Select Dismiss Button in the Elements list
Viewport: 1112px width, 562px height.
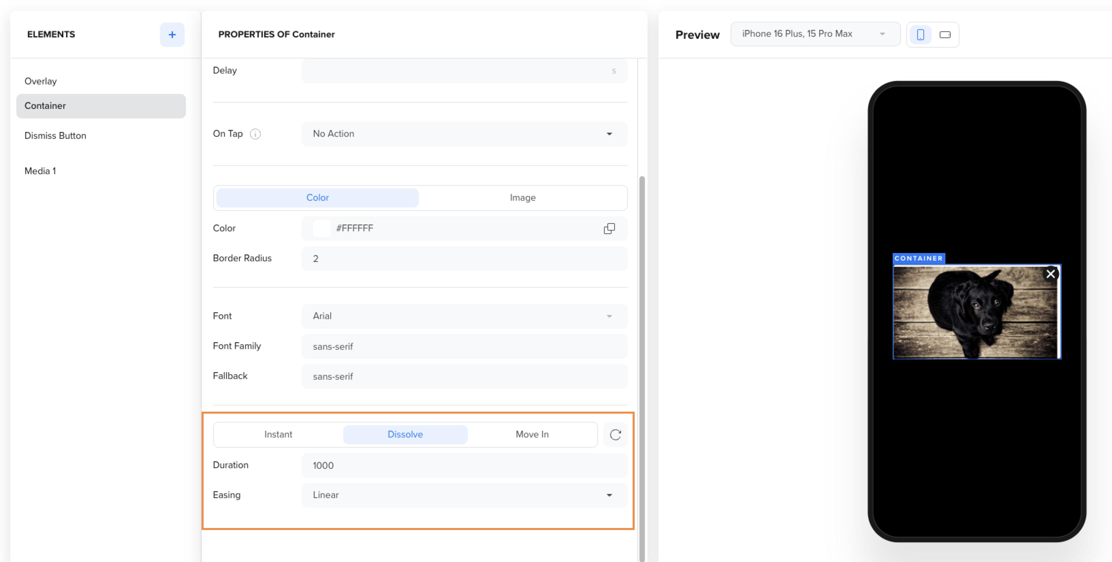101,135
